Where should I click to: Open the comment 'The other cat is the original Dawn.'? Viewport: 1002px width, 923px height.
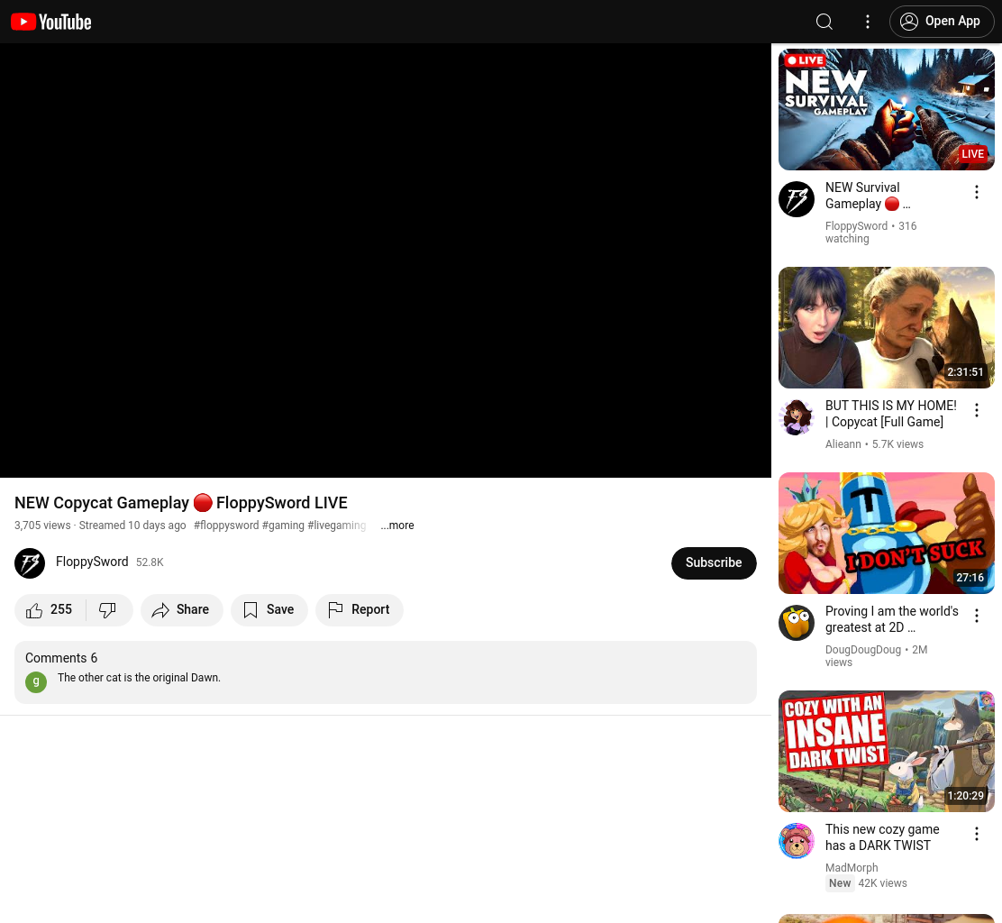tap(139, 678)
